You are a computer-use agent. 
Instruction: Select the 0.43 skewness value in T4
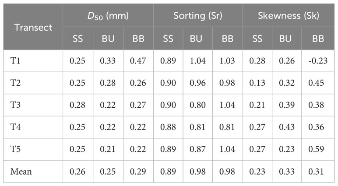click(x=287, y=127)
